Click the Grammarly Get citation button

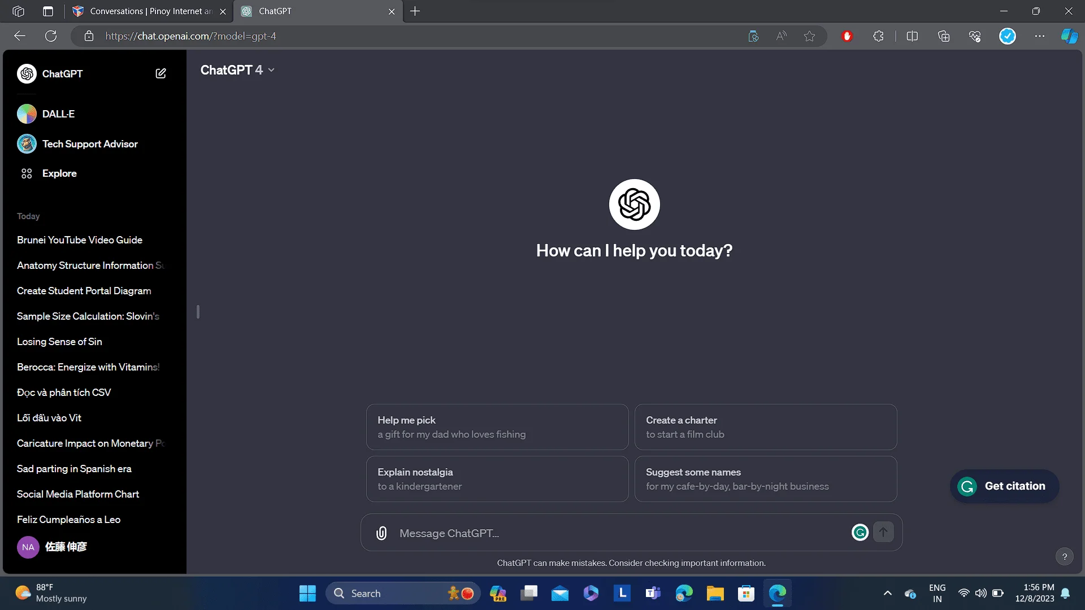tap(1004, 486)
